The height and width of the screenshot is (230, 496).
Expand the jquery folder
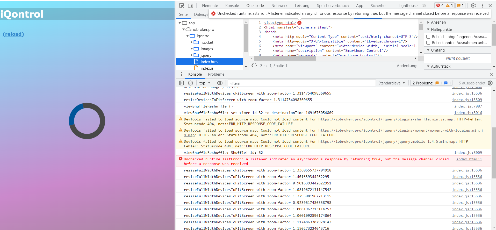192,55
